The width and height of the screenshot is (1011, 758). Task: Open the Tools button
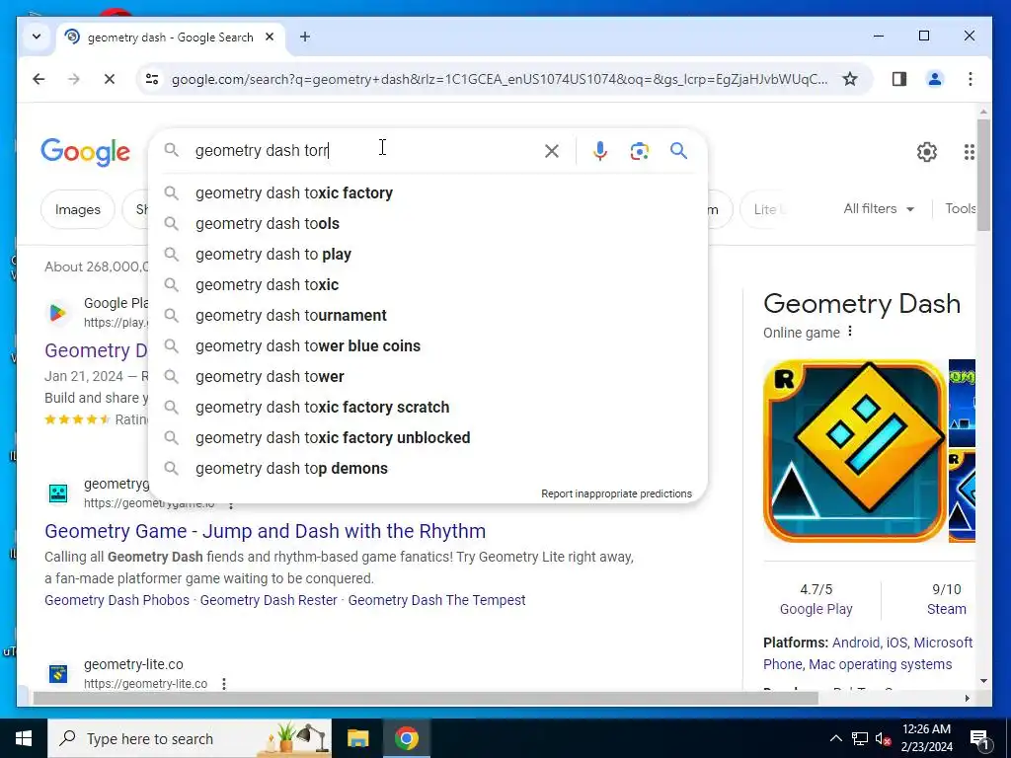pos(960,209)
